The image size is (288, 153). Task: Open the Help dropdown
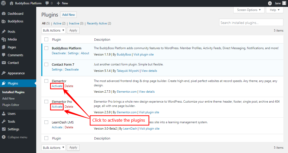[274, 10]
